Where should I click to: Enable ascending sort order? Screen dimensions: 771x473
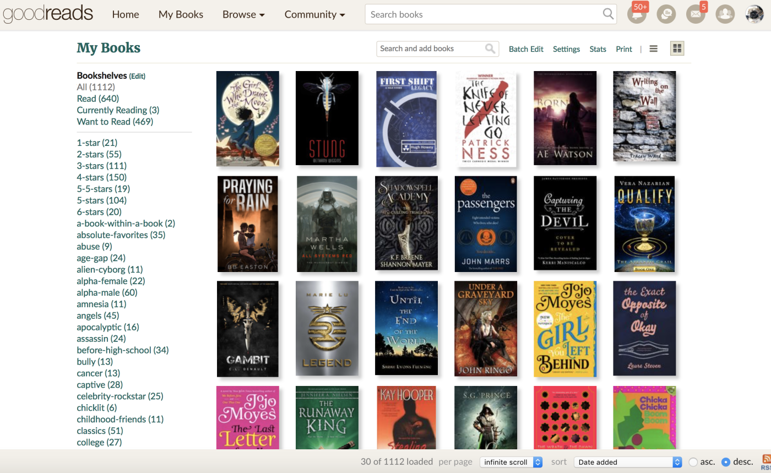[x=693, y=461]
